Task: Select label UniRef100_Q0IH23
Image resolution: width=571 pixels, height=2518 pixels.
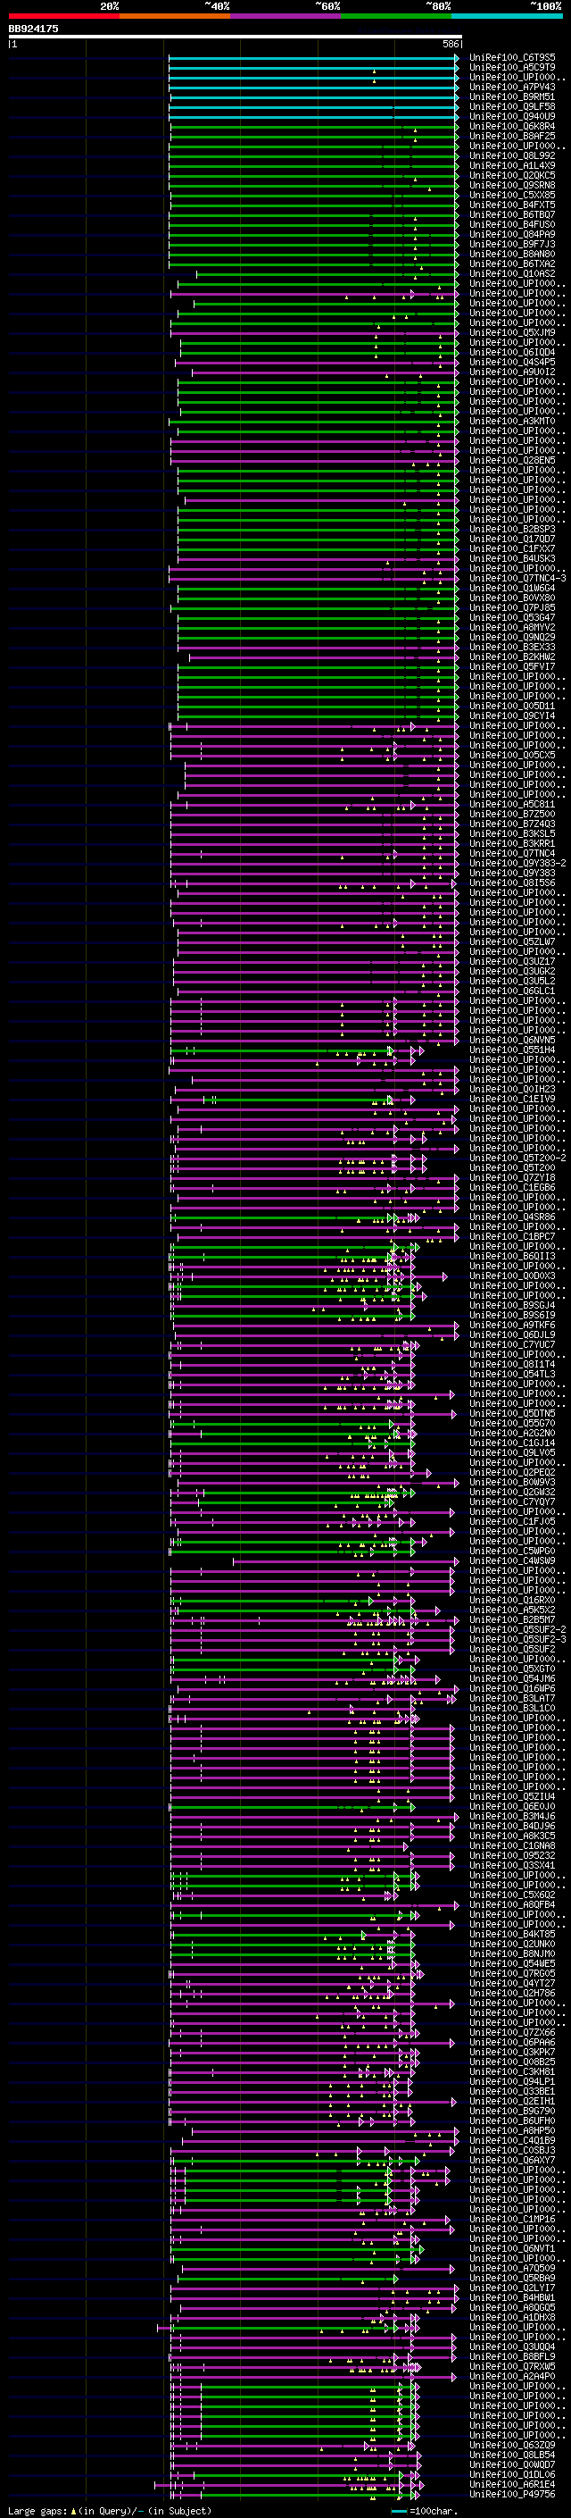Action: (x=512, y=1089)
